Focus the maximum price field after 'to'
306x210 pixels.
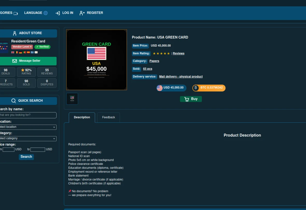tap(38, 150)
